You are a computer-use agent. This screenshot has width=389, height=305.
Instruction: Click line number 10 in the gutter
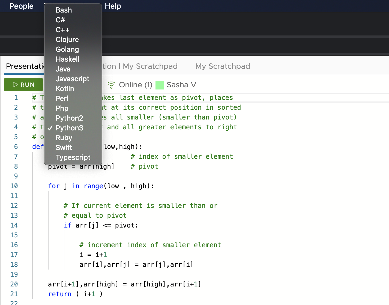[x=14, y=186]
